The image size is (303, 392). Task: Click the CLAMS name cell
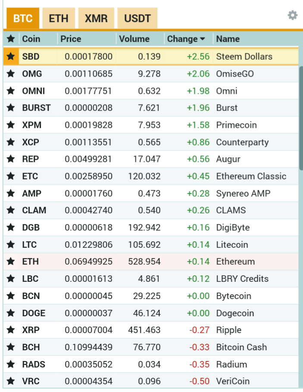231,210
